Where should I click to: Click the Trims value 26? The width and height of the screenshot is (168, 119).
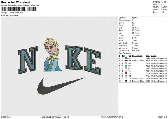tap(133, 25)
